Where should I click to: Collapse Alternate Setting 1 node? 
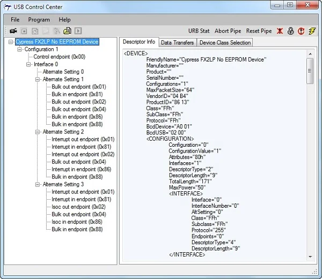tap(38, 79)
